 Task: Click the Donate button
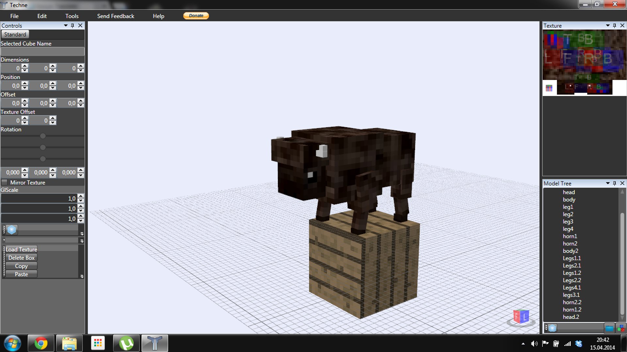point(196,16)
